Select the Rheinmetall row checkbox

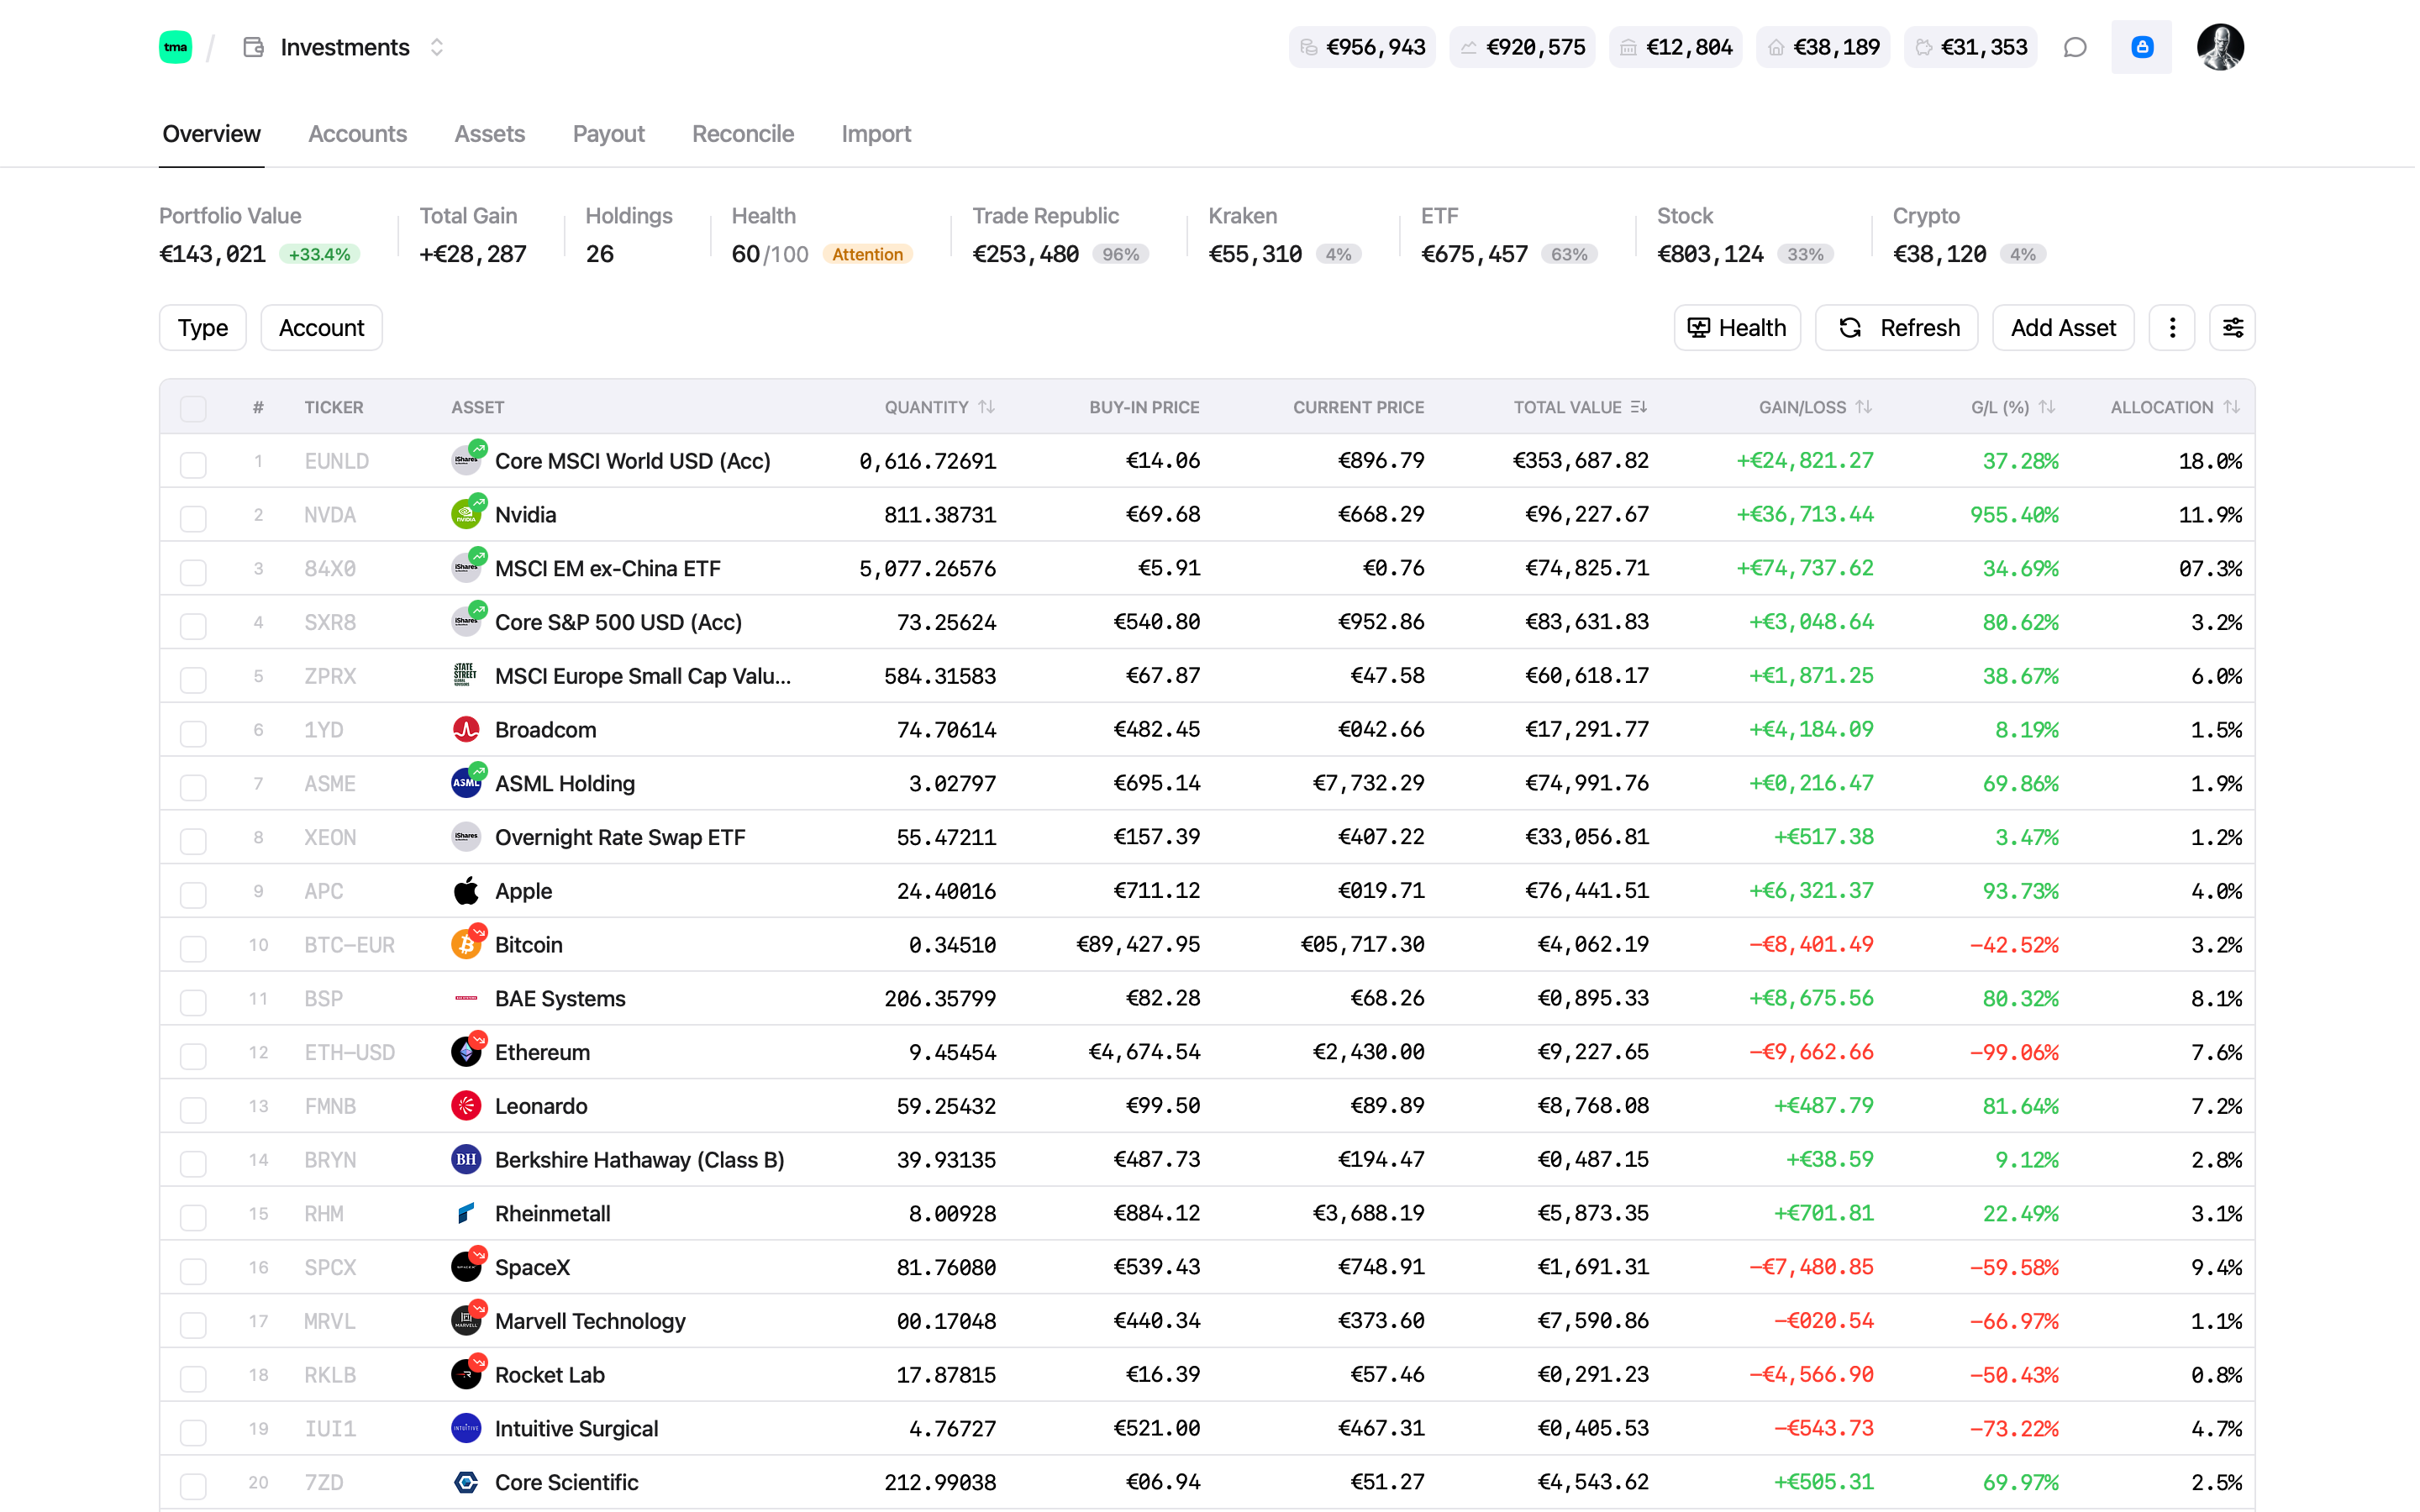pos(193,1216)
